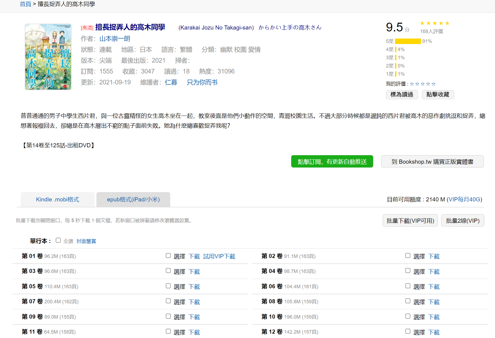The image size is (495, 338).
Task: Select the checkbox for volume 08
Action: [x=408, y=301]
